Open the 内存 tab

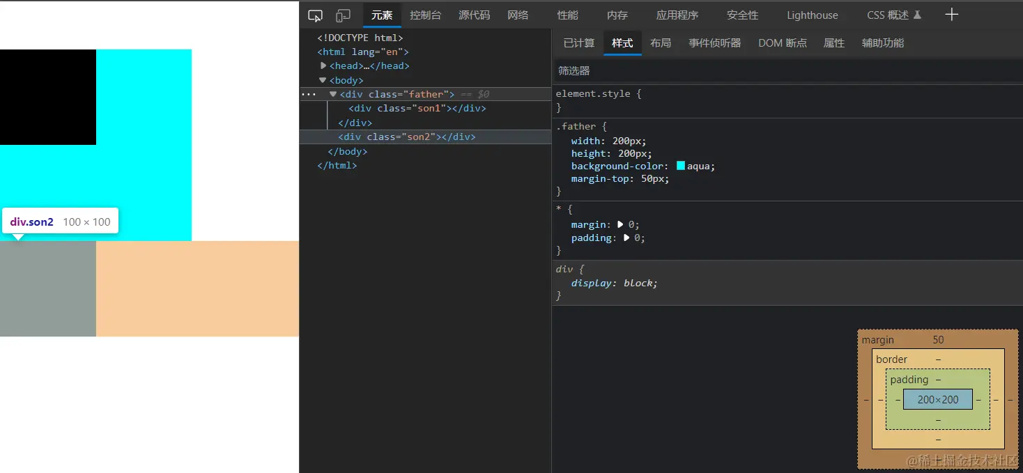[x=617, y=15]
